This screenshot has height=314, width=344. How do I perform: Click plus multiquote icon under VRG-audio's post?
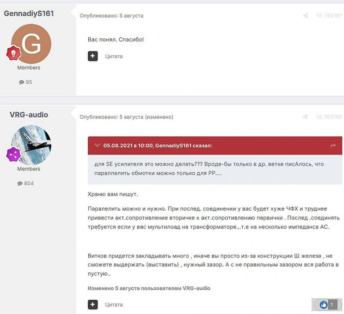[x=92, y=304]
